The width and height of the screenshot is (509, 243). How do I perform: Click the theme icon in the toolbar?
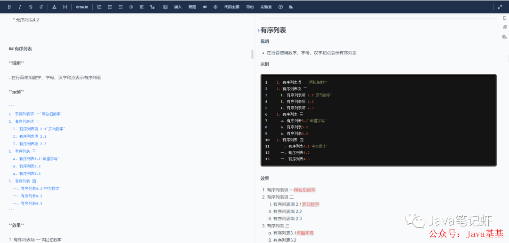pyautogui.click(x=291, y=7)
